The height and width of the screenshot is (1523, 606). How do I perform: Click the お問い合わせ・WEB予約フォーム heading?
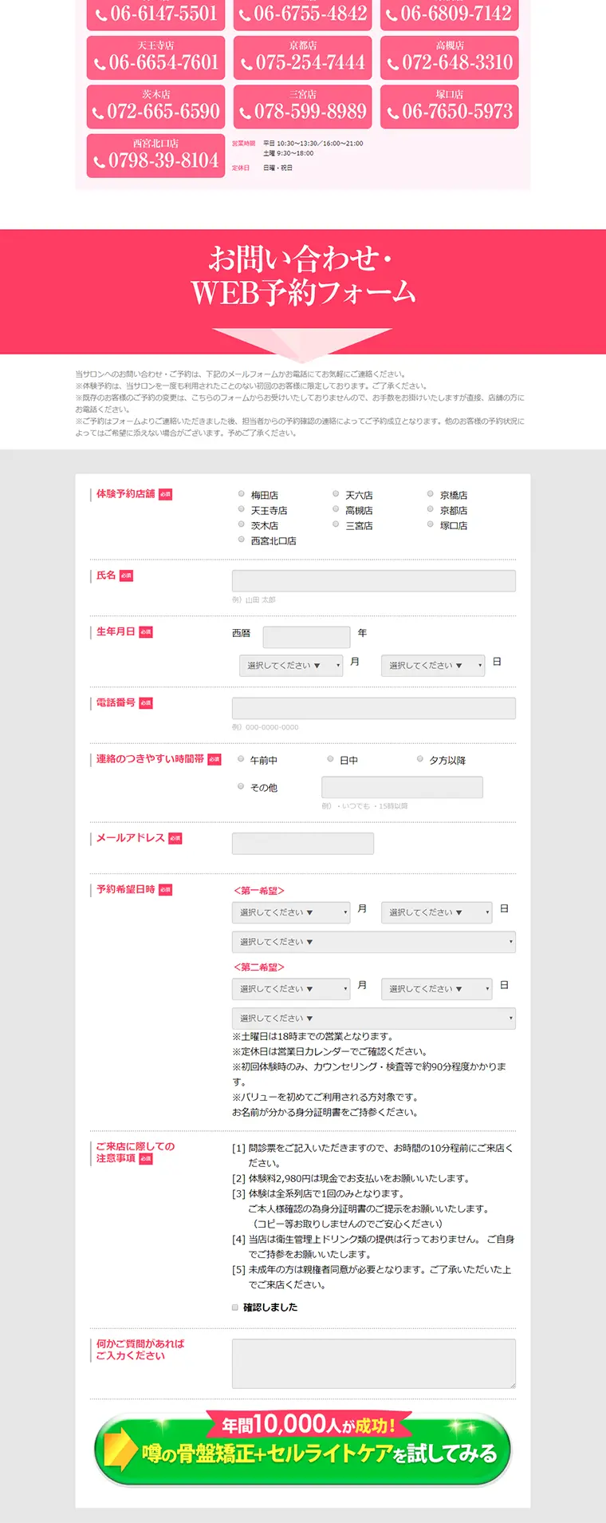click(302, 275)
